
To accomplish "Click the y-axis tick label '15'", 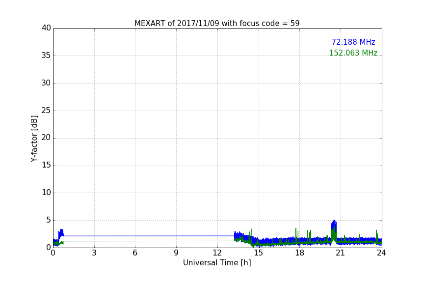I will [x=46, y=165].
